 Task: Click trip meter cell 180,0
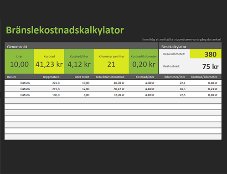pyautogui.click(x=56, y=95)
